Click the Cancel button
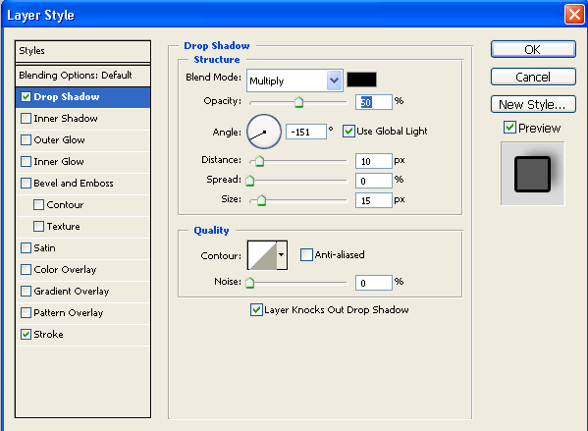 tap(533, 77)
